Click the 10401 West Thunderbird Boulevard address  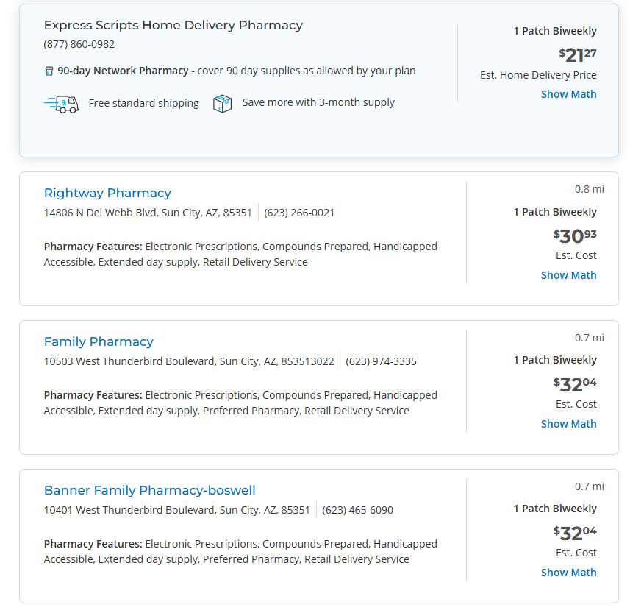(x=176, y=510)
